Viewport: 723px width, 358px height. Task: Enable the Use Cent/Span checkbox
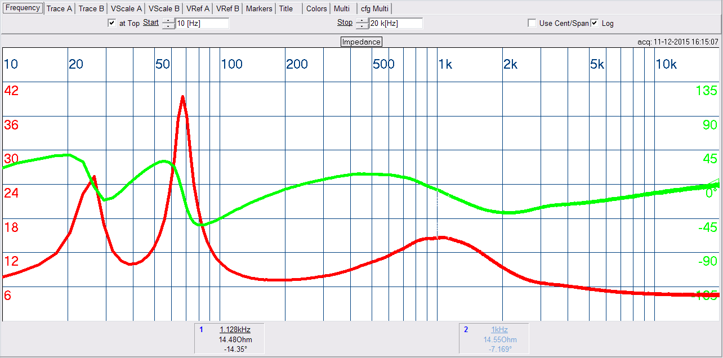[532, 23]
